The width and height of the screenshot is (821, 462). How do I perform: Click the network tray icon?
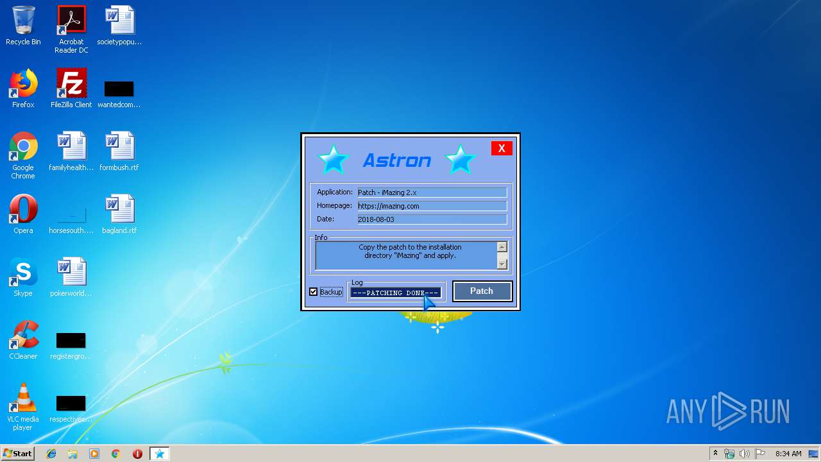click(x=729, y=454)
